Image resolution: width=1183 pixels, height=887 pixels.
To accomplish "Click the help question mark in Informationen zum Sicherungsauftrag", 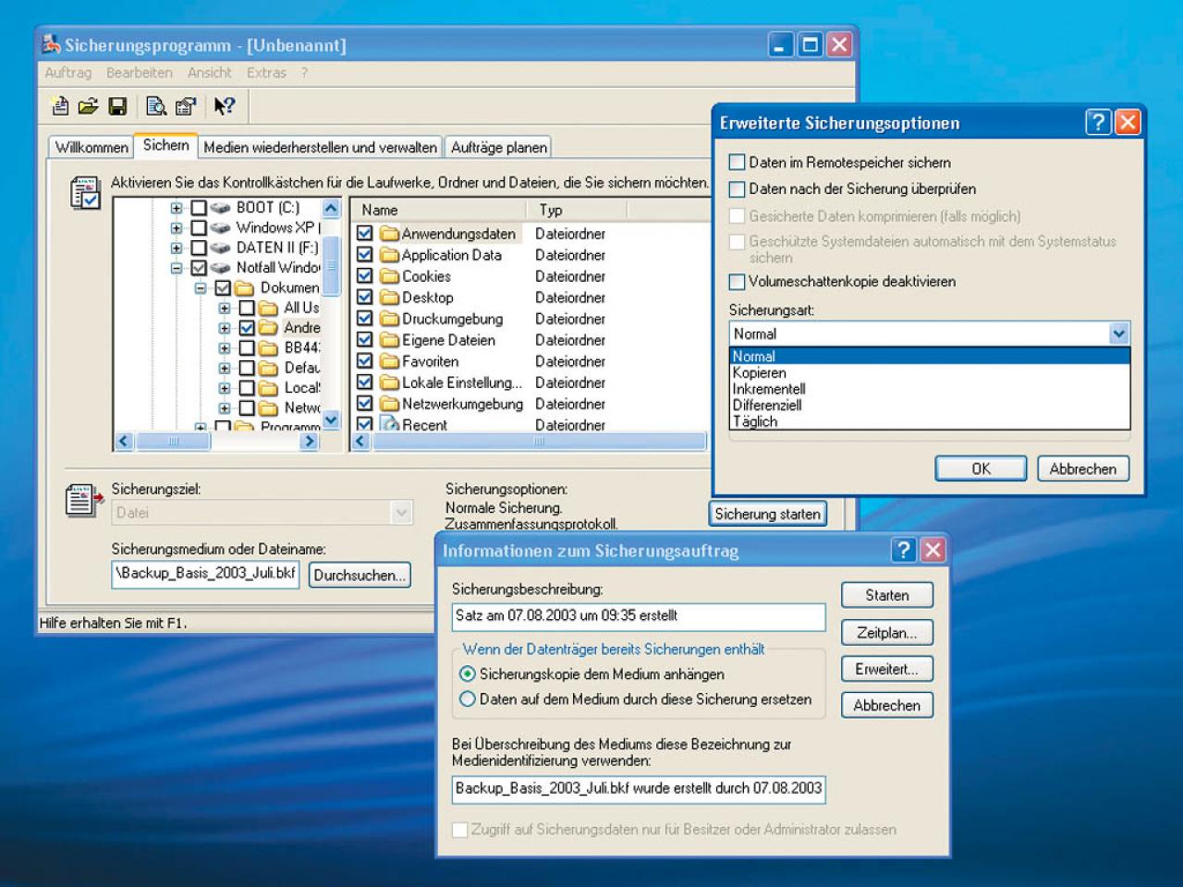I will coord(903,551).
